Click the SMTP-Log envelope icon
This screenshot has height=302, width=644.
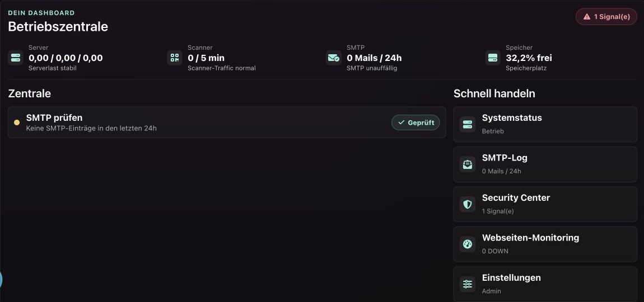[x=468, y=164]
